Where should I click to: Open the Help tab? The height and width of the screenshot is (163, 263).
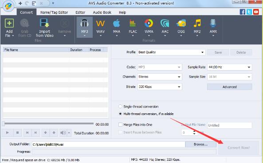pyautogui.click(x=122, y=12)
